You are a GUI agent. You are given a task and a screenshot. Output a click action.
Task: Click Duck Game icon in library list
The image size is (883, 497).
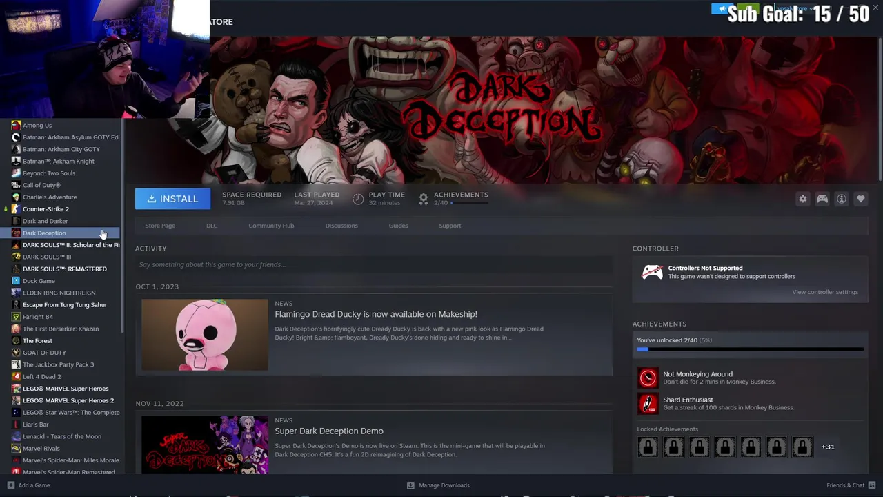coord(16,281)
